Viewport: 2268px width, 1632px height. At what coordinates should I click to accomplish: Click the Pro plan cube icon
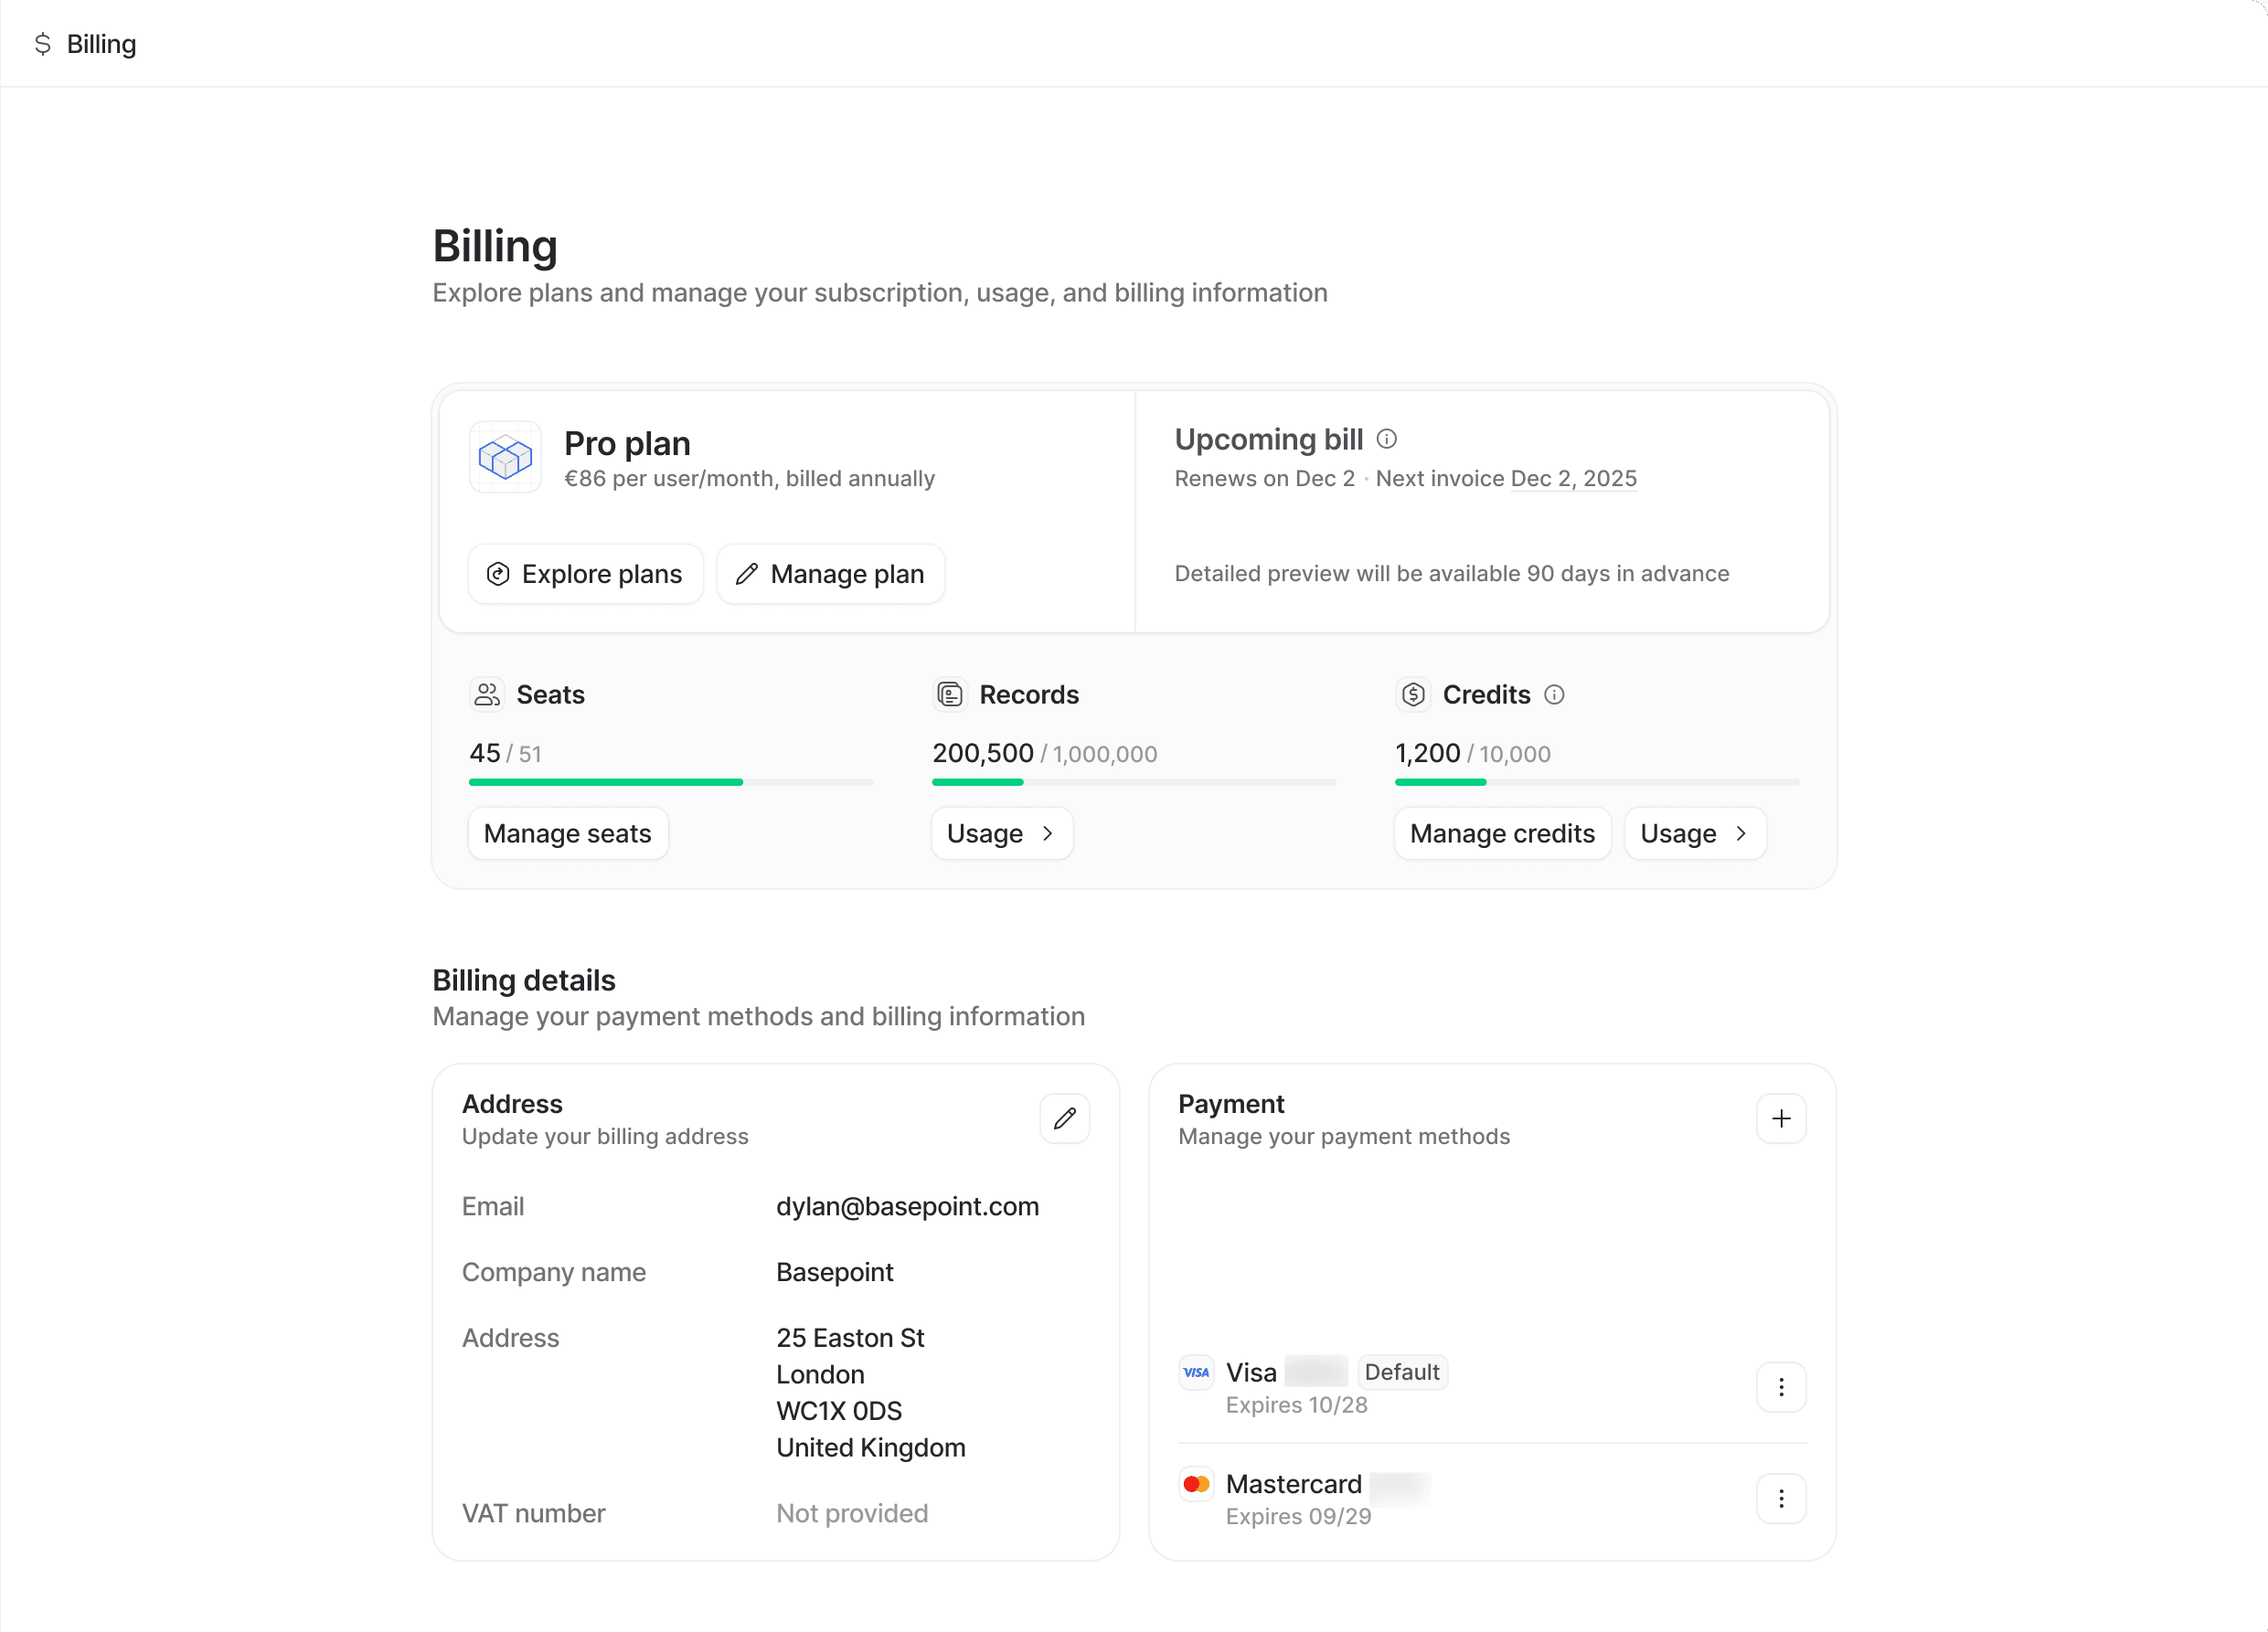point(505,457)
